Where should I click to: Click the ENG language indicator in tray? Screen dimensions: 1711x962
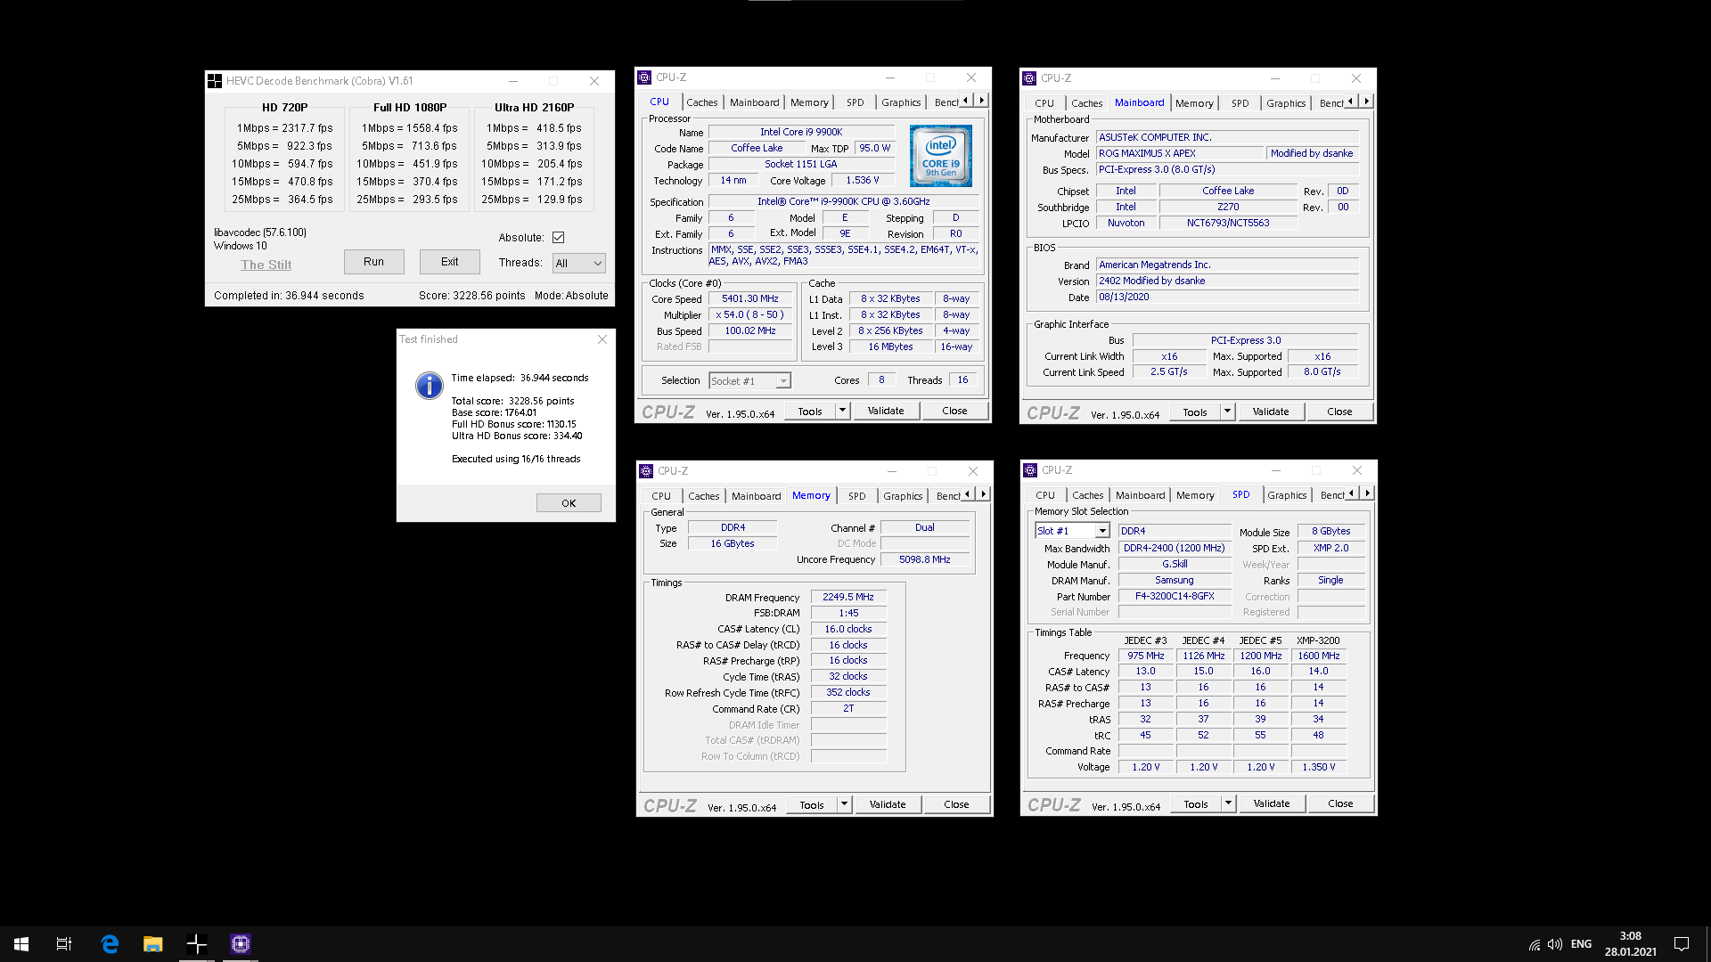coord(1582,944)
